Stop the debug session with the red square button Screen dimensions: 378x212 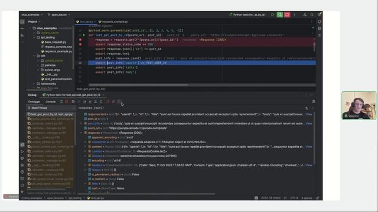[287, 15]
